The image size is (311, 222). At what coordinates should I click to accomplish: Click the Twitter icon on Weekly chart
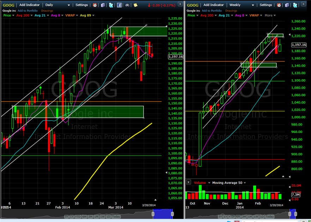[x=295, y=5]
